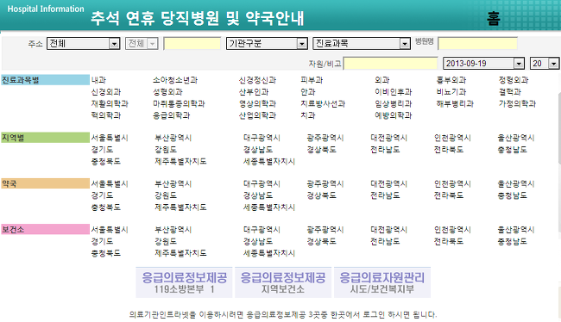Choose 이비인후과 department link
Viewport: 561px width, 322px height.
coord(394,92)
